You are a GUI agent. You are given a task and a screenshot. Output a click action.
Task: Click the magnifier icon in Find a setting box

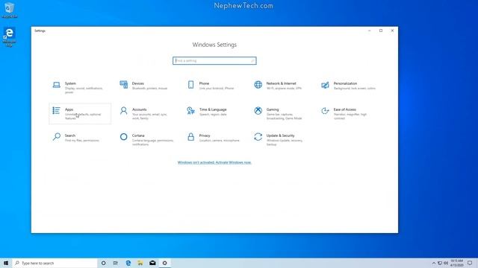[x=252, y=61]
